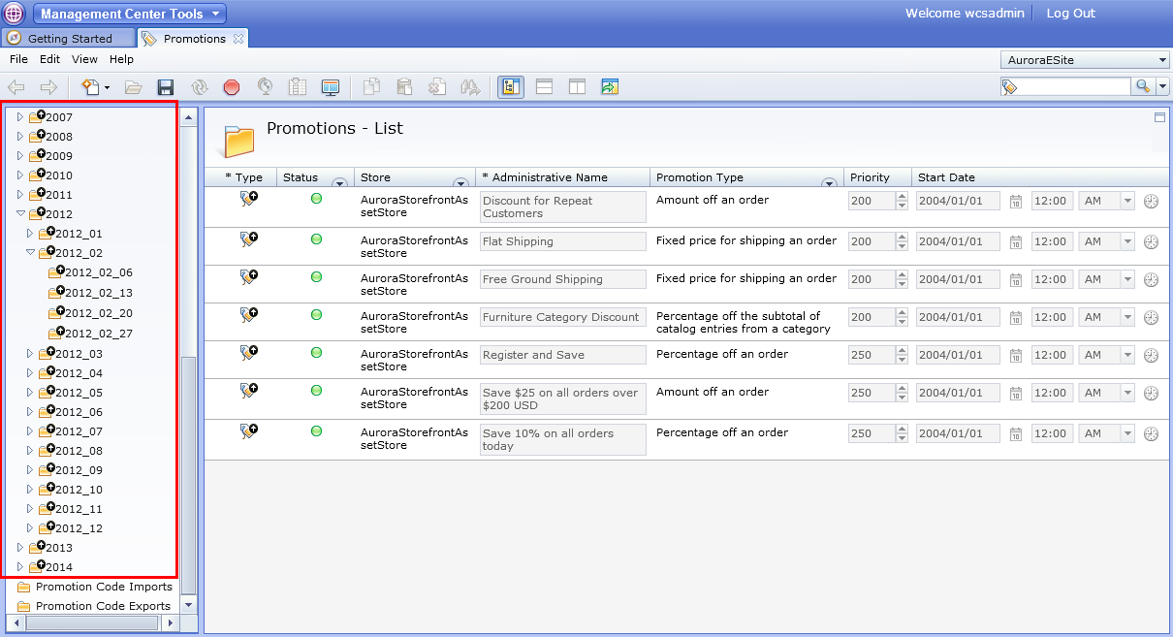Image resolution: width=1173 pixels, height=637 pixels.
Task: Click the Store Preview monitor icon
Action: (x=330, y=86)
